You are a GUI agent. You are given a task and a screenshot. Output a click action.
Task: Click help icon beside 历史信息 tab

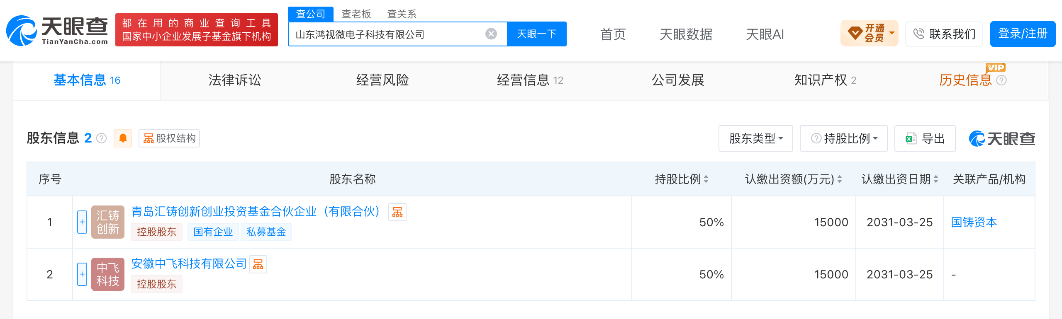point(1001,80)
